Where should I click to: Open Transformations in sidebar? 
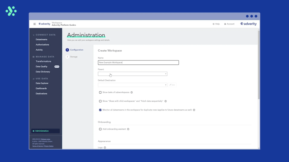(43, 61)
